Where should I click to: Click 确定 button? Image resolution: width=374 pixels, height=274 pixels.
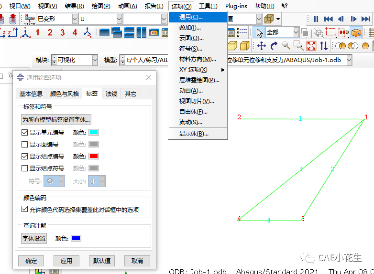pos(31,261)
